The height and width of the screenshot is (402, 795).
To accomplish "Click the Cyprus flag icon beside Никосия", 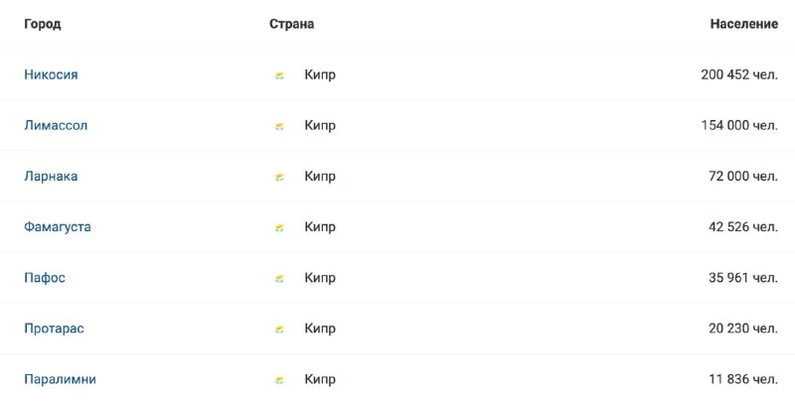I will coord(279,75).
